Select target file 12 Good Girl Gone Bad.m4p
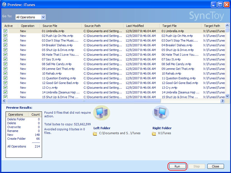 click(180, 83)
